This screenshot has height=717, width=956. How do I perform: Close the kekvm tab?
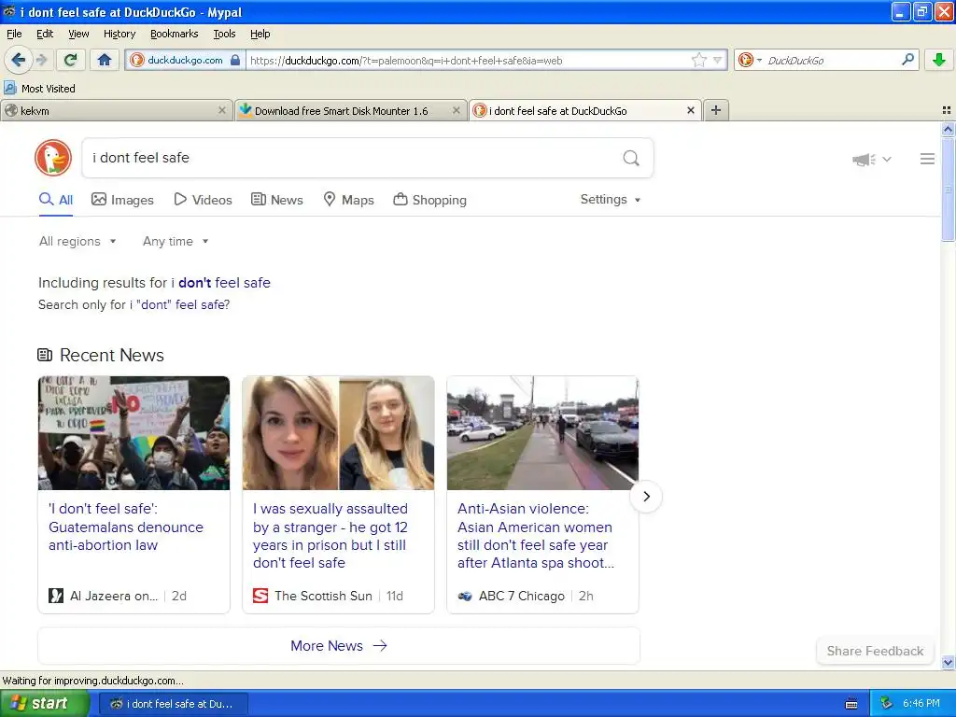pos(222,110)
